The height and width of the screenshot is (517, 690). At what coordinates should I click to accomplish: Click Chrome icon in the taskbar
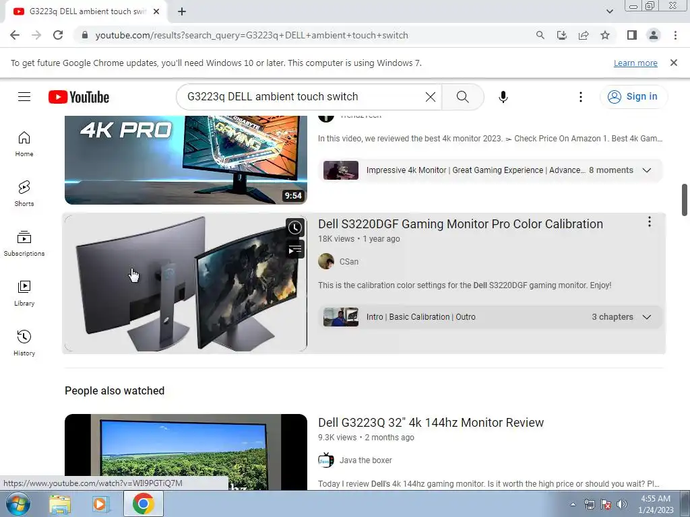click(143, 504)
